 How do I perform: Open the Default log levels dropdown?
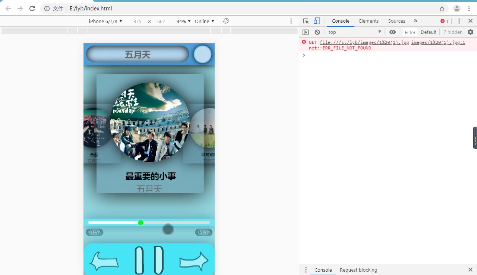click(429, 32)
